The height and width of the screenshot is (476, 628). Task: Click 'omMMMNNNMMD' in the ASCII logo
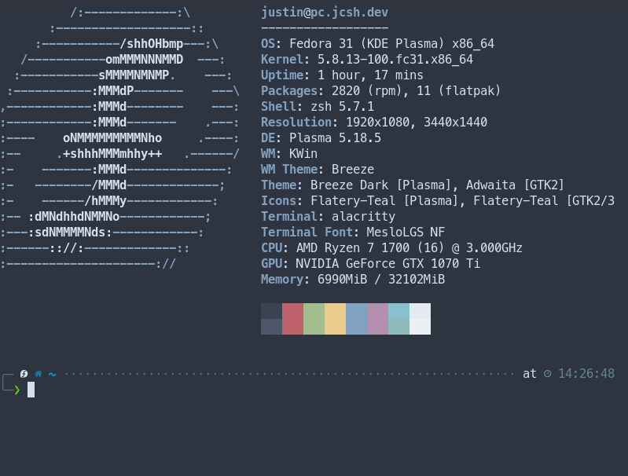(x=145, y=60)
